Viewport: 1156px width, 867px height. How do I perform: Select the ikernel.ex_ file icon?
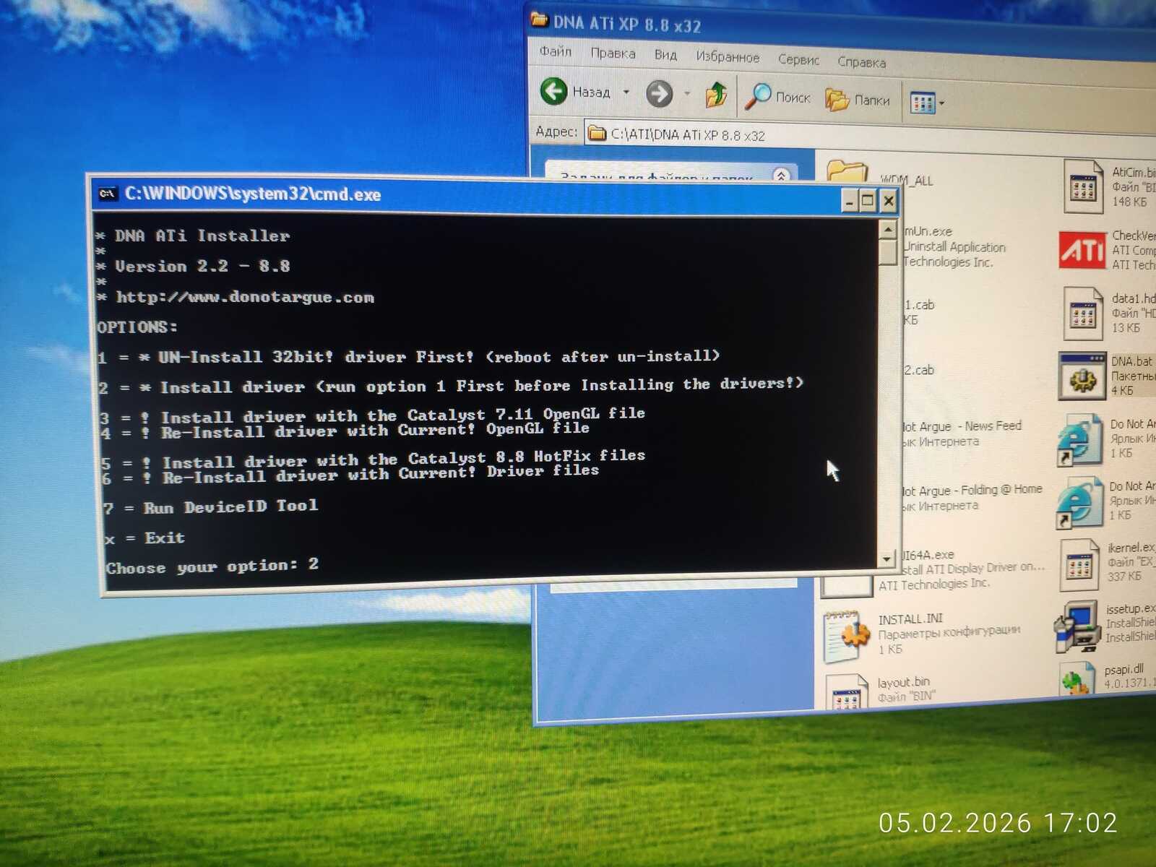point(1079,565)
